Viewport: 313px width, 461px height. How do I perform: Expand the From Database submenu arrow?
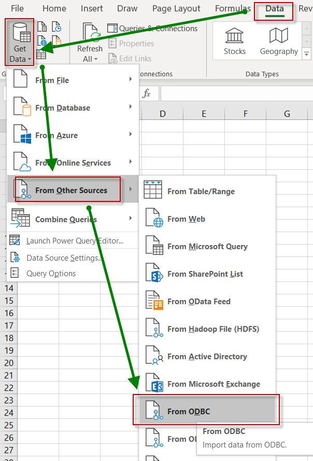tap(131, 107)
